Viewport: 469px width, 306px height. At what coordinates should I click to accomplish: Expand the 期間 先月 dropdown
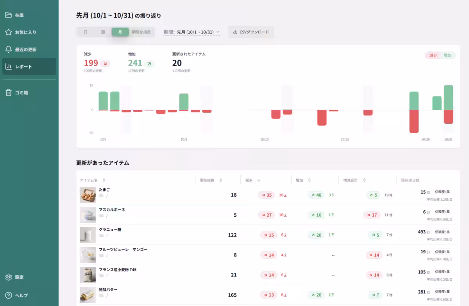click(192, 32)
